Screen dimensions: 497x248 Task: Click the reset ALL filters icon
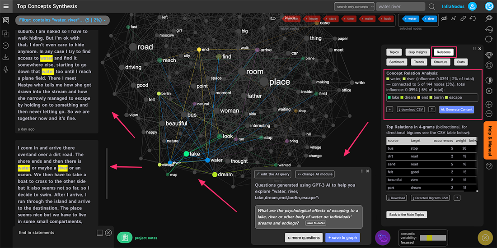(489, 29)
